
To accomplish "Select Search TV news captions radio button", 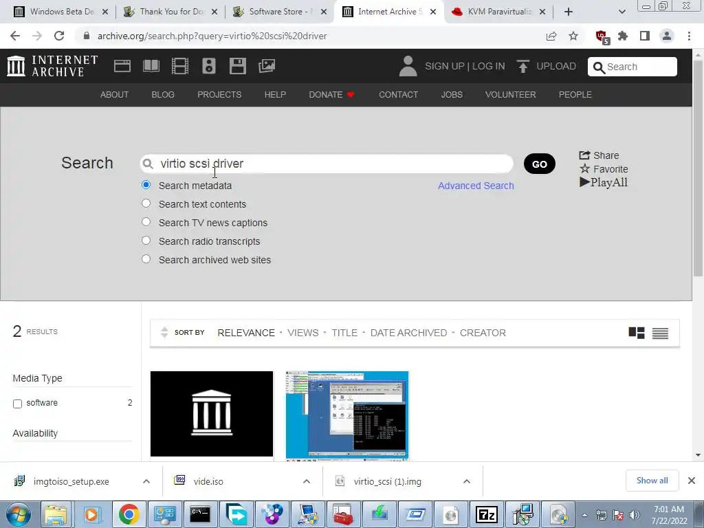I will click(x=146, y=222).
